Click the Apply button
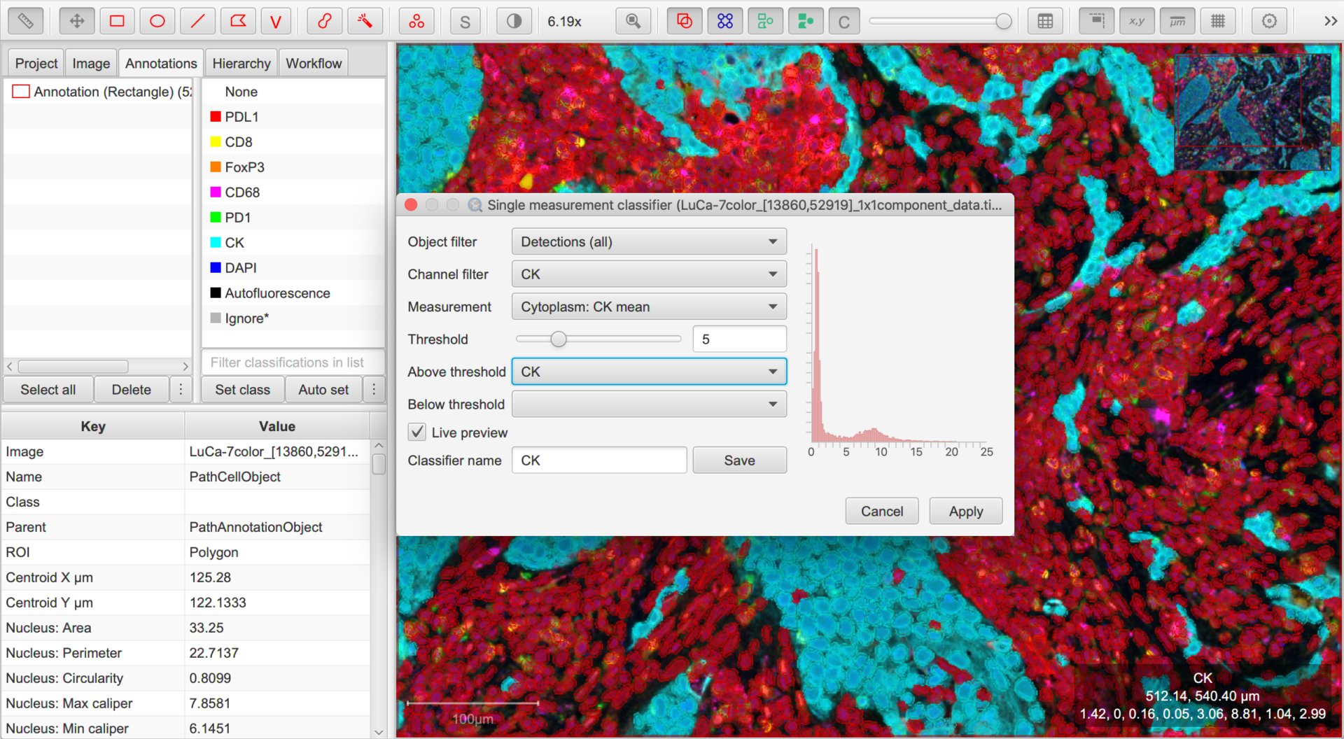This screenshot has width=1344, height=739. tap(966, 511)
